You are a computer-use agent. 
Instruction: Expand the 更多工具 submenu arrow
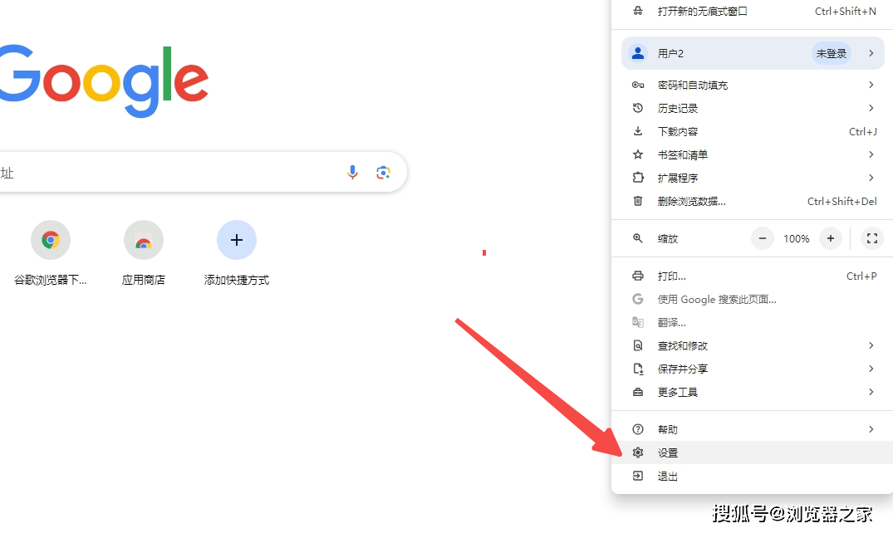point(871,392)
